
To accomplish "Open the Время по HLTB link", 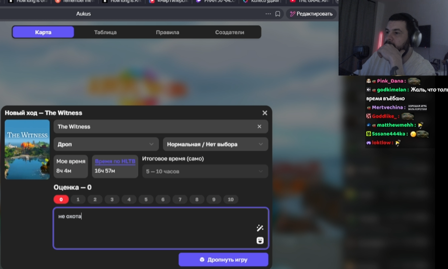I will (115, 161).
